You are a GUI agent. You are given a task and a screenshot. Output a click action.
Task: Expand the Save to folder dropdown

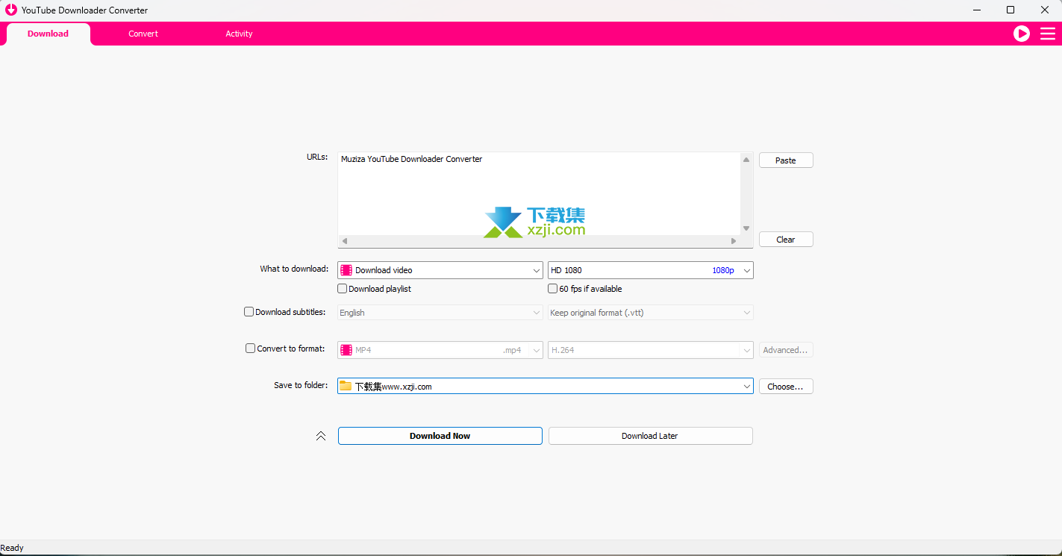click(x=747, y=387)
